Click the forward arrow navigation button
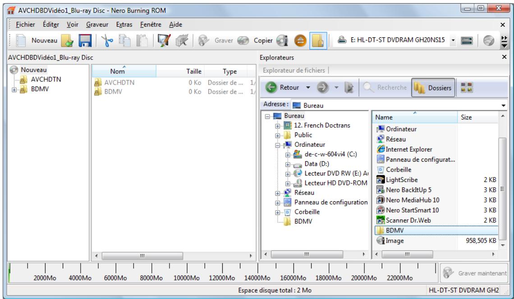The width and height of the screenshot is (514, 299). pos(322,87)
